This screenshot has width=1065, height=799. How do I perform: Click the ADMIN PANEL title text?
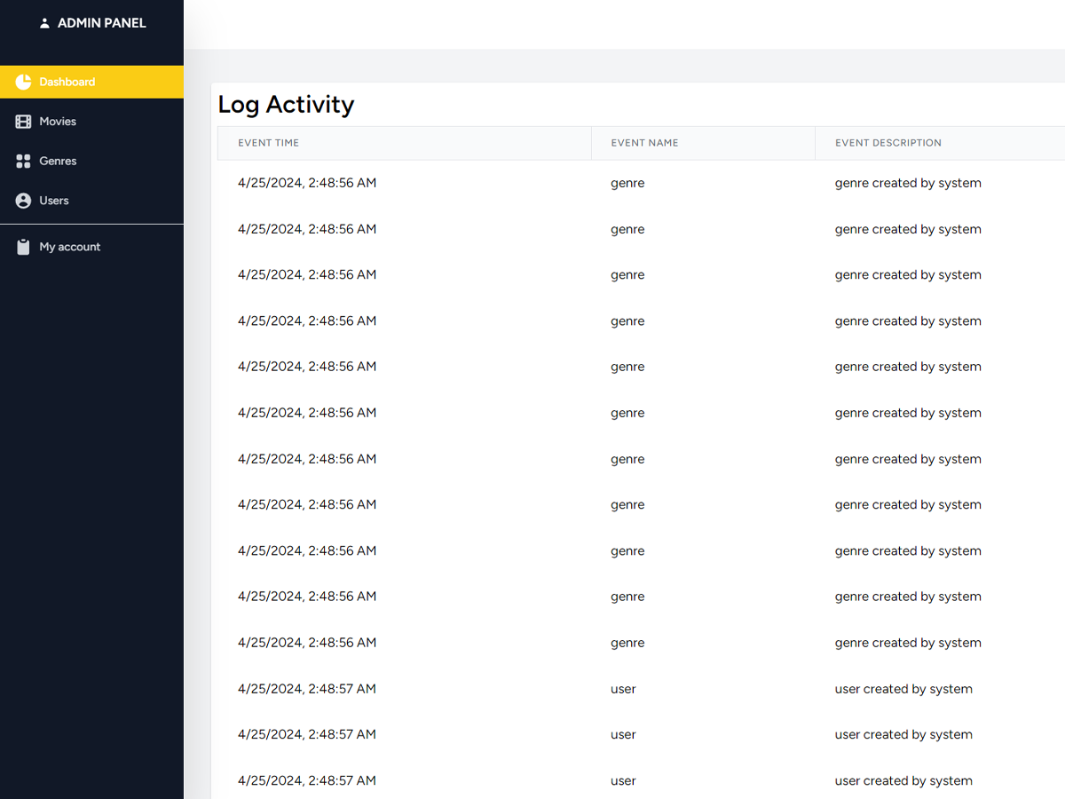coord(101,23)
